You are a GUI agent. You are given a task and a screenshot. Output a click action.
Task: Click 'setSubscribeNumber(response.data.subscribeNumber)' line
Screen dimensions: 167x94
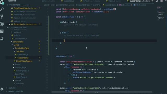(99, 72)
